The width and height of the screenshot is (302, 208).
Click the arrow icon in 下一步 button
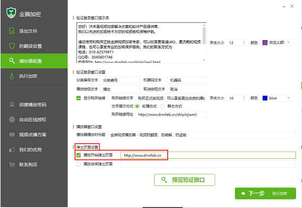(243, 193)
